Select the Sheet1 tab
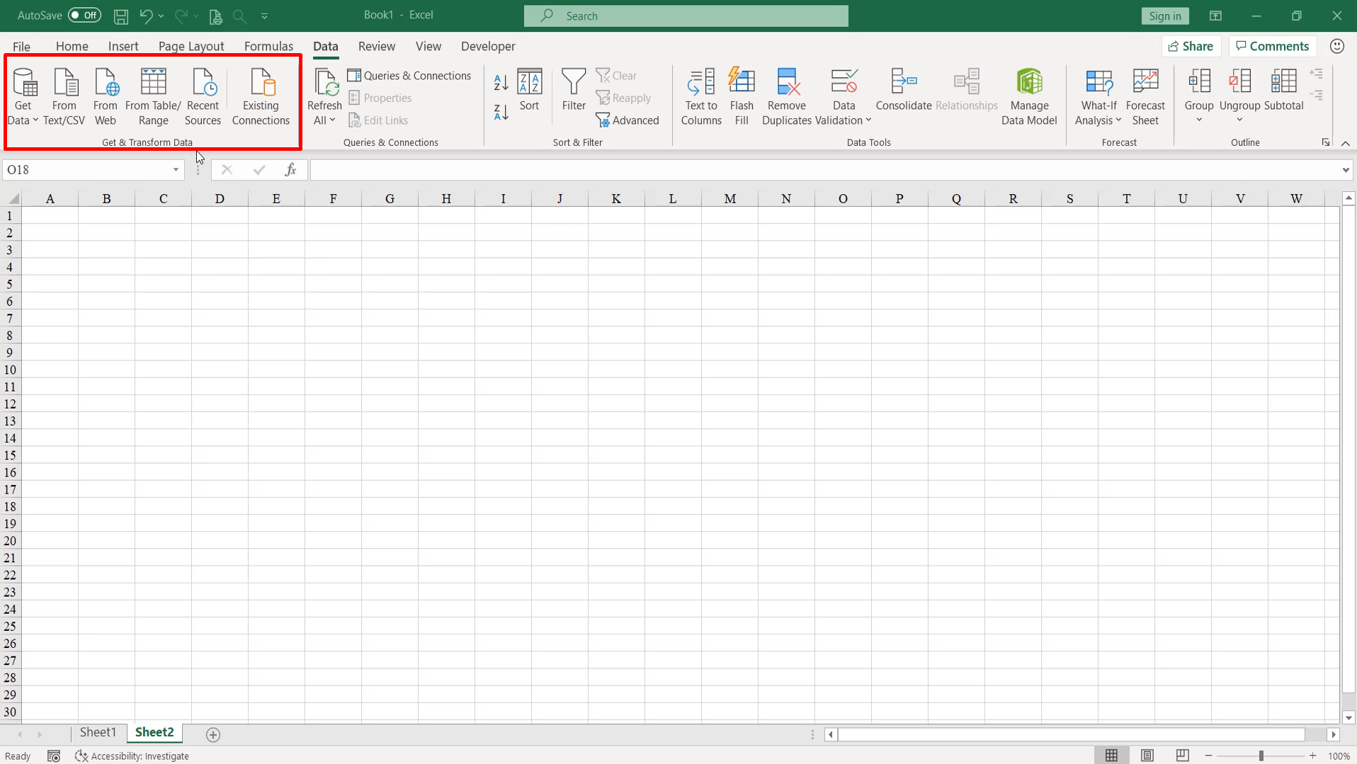This screenshot has width=1357, height=764. 97,732
